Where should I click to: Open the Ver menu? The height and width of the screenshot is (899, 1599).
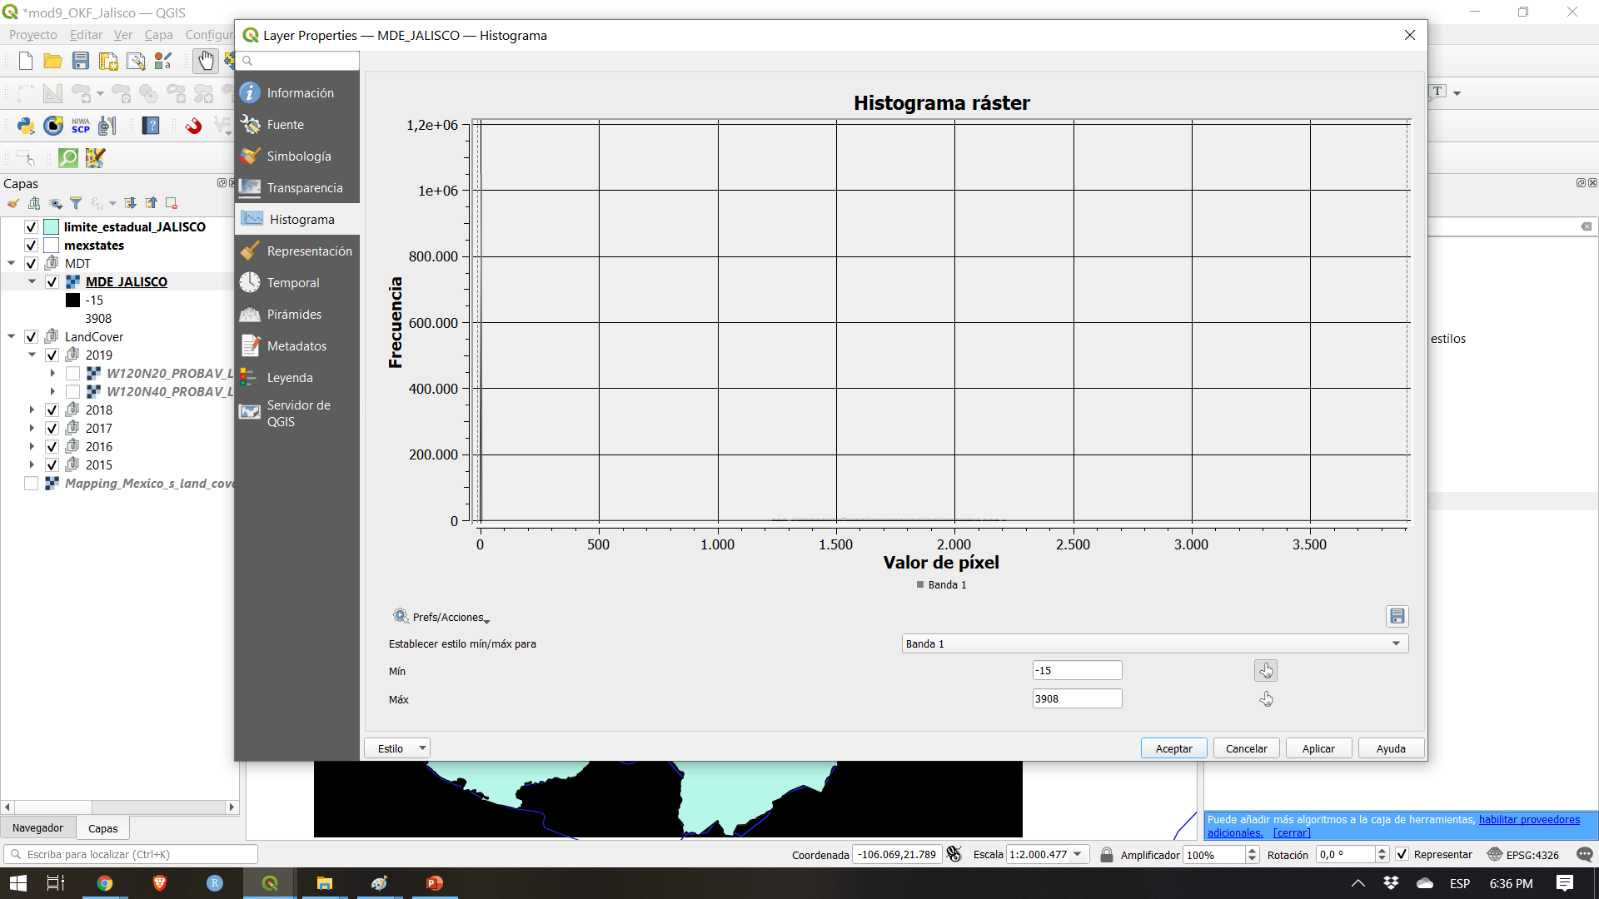(123, 35)
